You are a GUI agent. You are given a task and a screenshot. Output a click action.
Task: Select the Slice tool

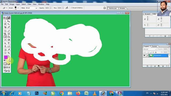pos(9,27)
